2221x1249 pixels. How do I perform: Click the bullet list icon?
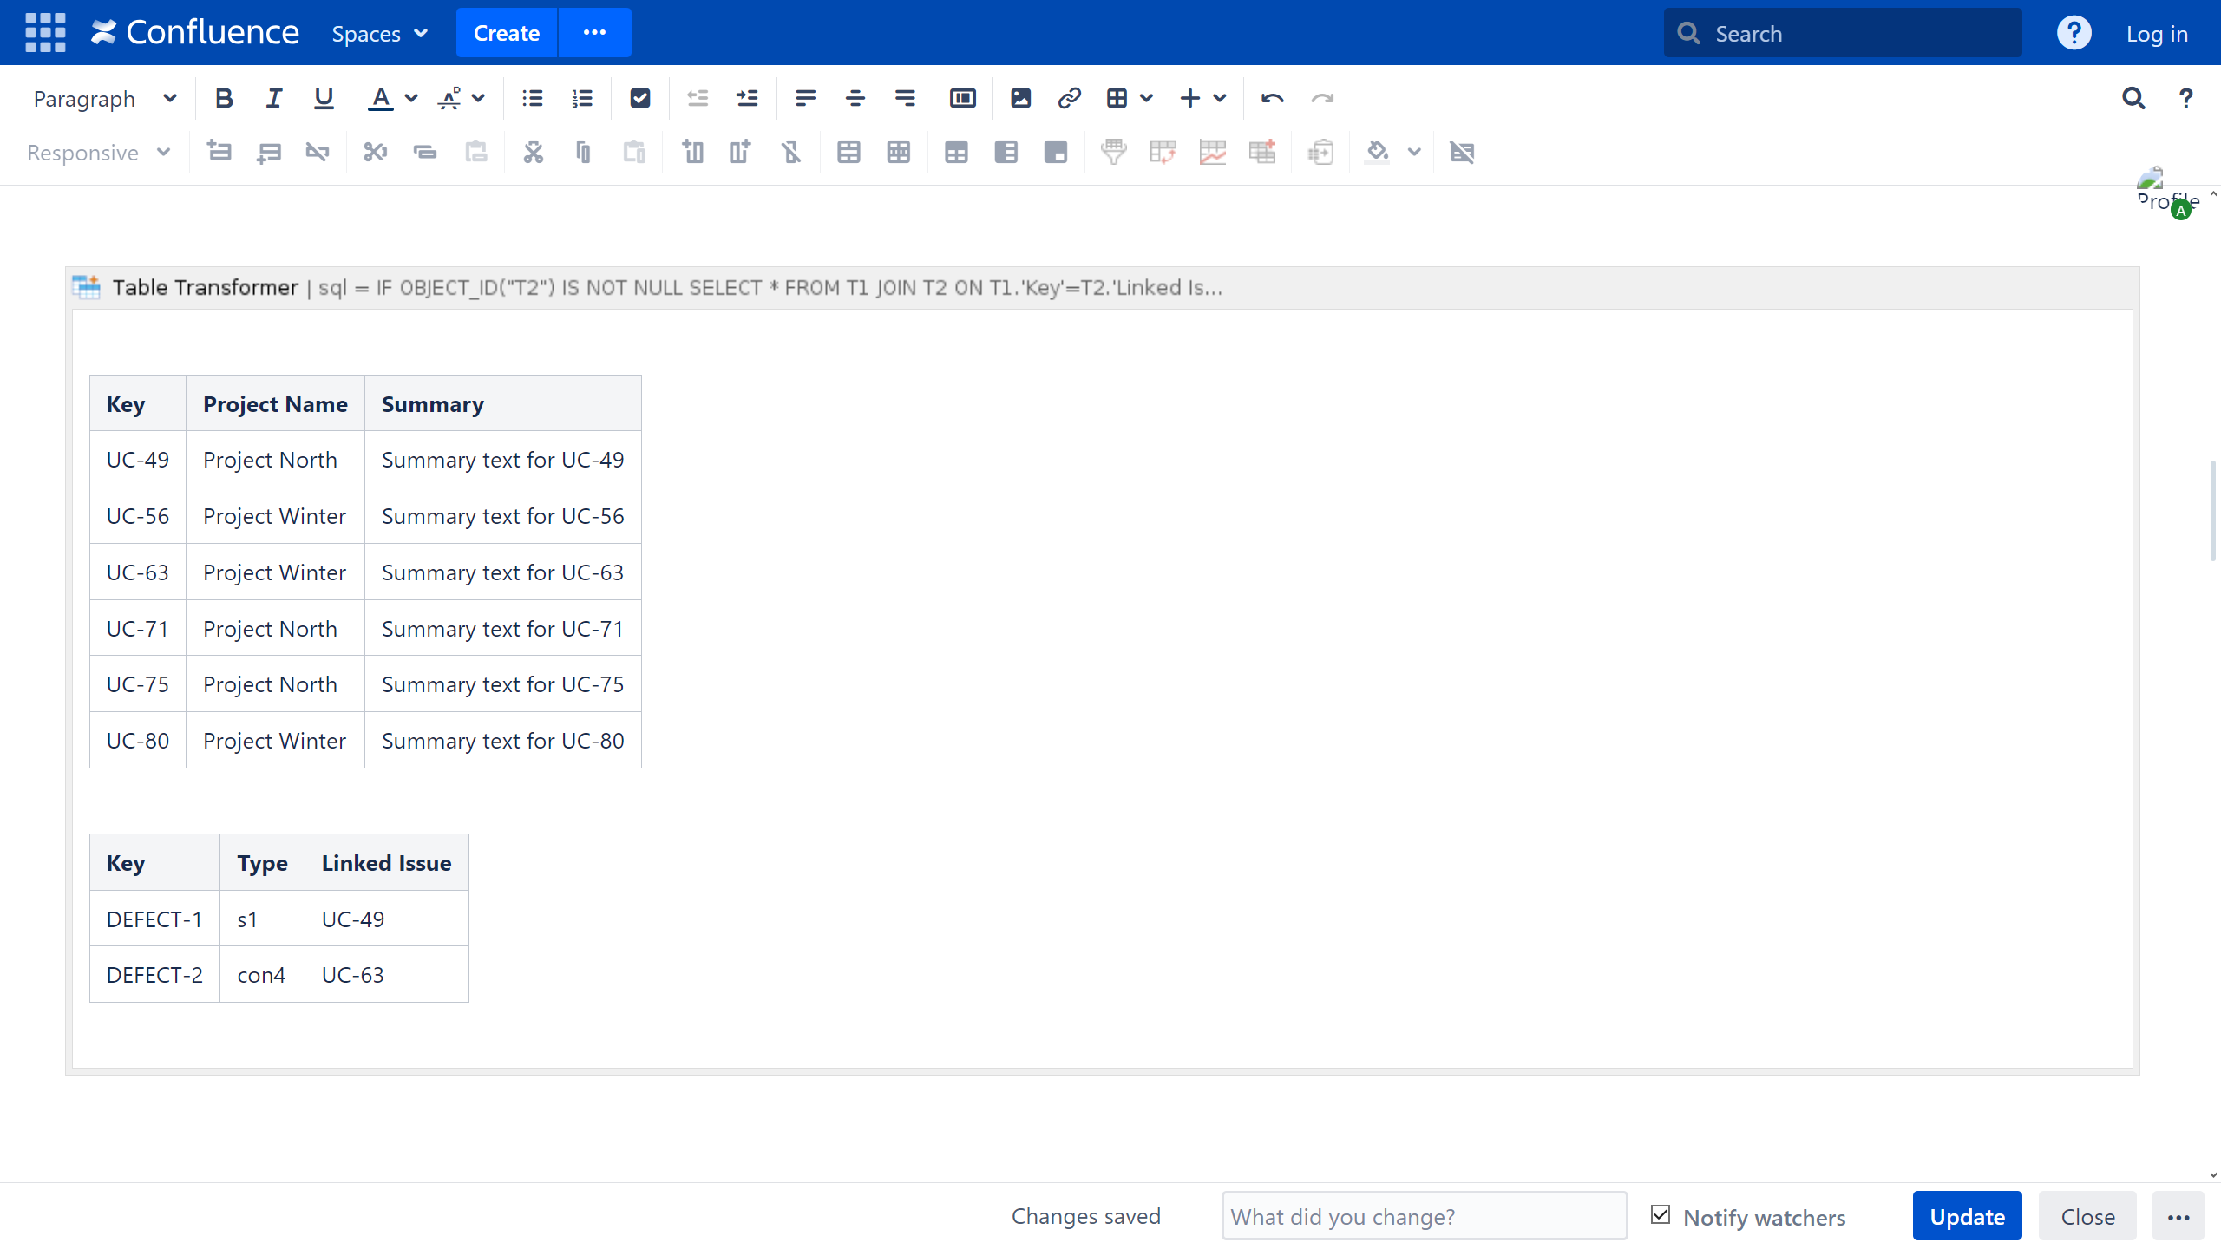532,98
